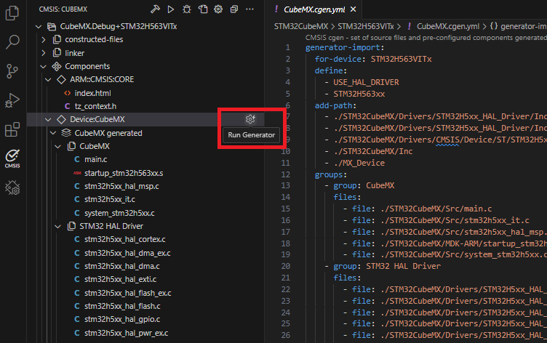Run Generator gear icon on Device:CubeMX
Screen dimensions: 547x343
(250, 119)
